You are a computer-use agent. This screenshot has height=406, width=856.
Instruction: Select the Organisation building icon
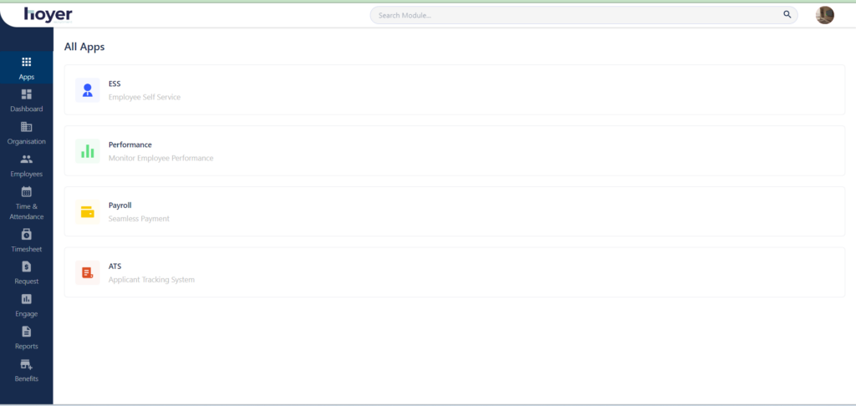(26, 127)
